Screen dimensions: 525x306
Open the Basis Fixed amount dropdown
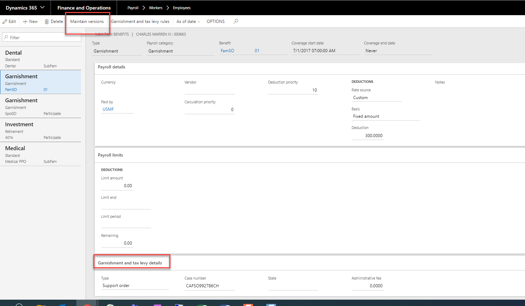point(385,116)
